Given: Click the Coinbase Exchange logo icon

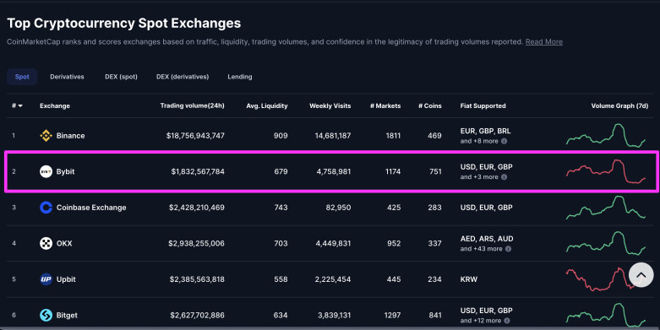Looking at the screenshot, I should 46,208.
